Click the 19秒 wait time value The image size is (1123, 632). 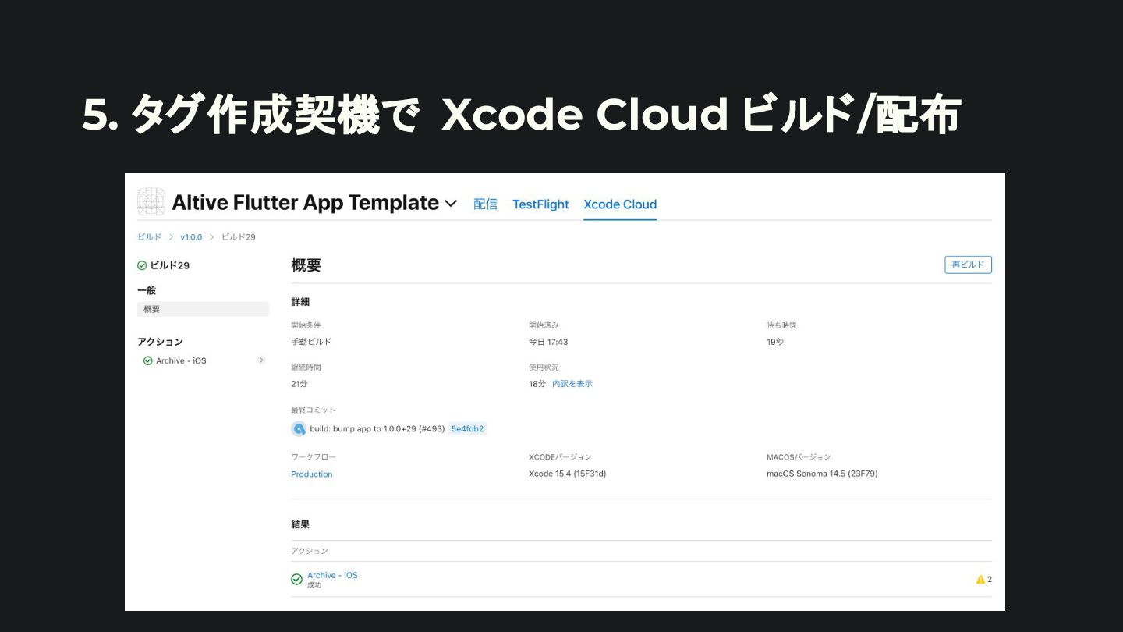coord(775,342)
